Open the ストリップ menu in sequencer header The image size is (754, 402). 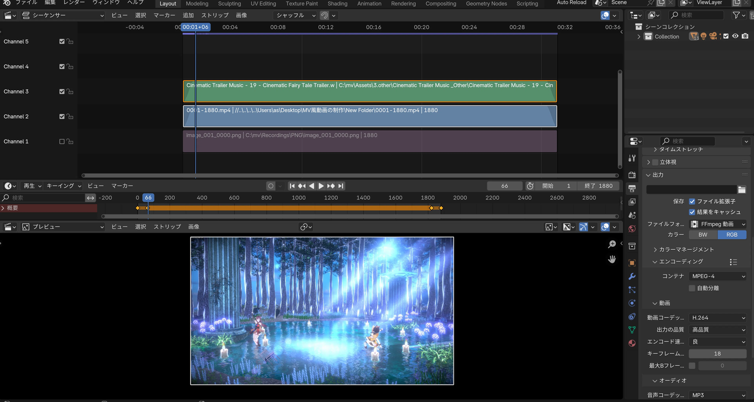[215, 15]
